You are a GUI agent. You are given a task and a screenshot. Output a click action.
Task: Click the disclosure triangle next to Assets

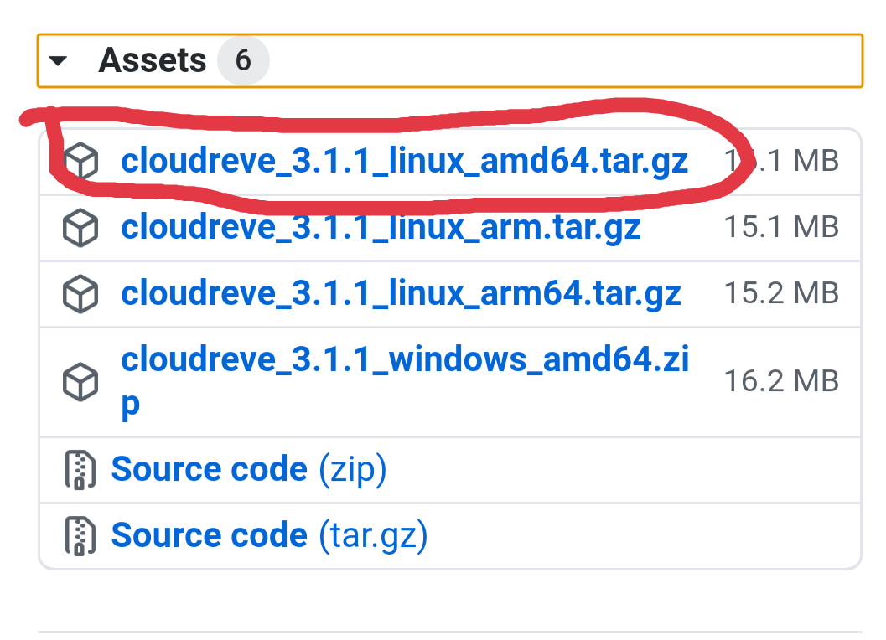click(x=59, y=60)
